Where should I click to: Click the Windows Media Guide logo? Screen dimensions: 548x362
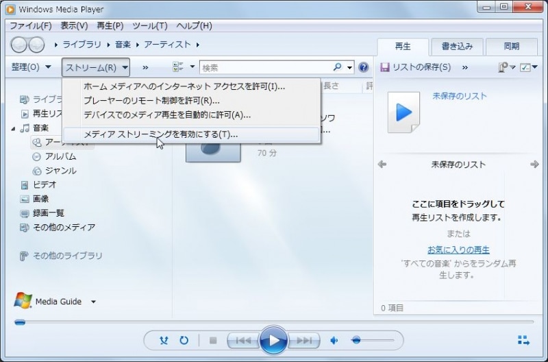(x=23, y=301)
